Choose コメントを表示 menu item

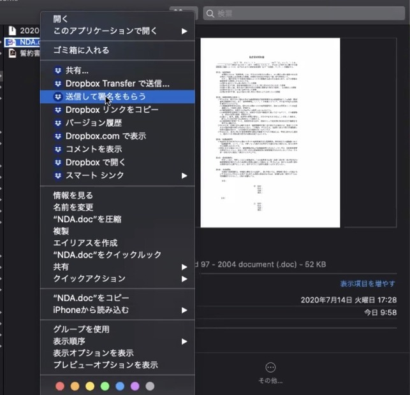click(117, 149)
